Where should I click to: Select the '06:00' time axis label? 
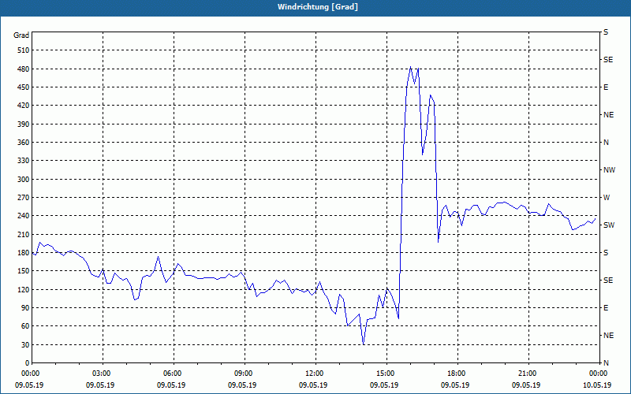[x=174, y=374]
